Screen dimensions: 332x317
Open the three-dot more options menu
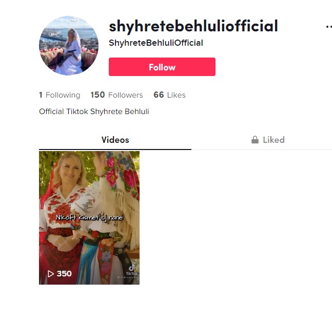point(329,27)
